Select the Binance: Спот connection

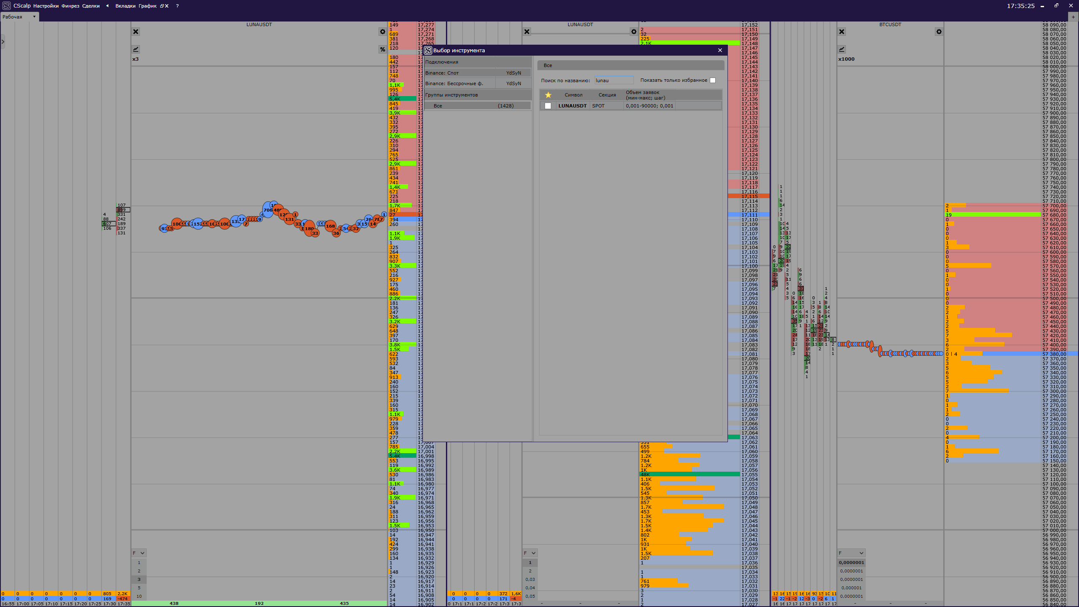click(477, 73)
